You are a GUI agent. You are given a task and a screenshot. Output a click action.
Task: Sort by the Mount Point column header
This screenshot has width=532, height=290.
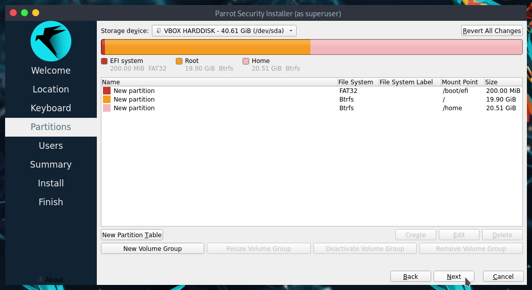461,82
